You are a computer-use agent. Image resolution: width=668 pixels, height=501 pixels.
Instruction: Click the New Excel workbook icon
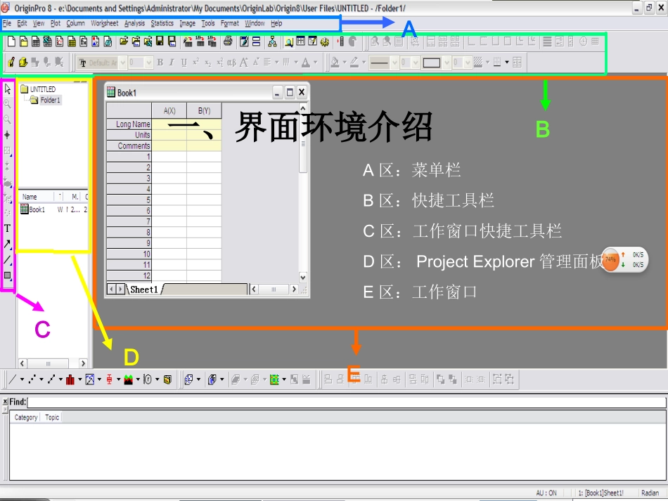48,41
